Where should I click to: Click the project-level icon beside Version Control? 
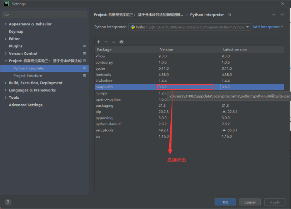85,53
